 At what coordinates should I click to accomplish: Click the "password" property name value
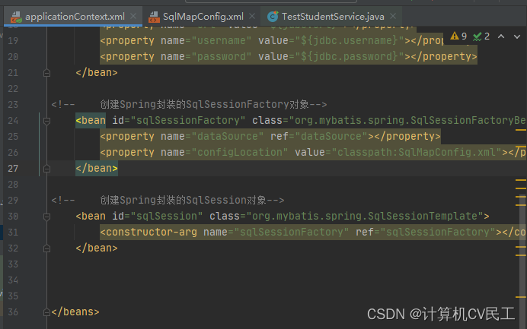pyautogui.click(x=221, y=56)
